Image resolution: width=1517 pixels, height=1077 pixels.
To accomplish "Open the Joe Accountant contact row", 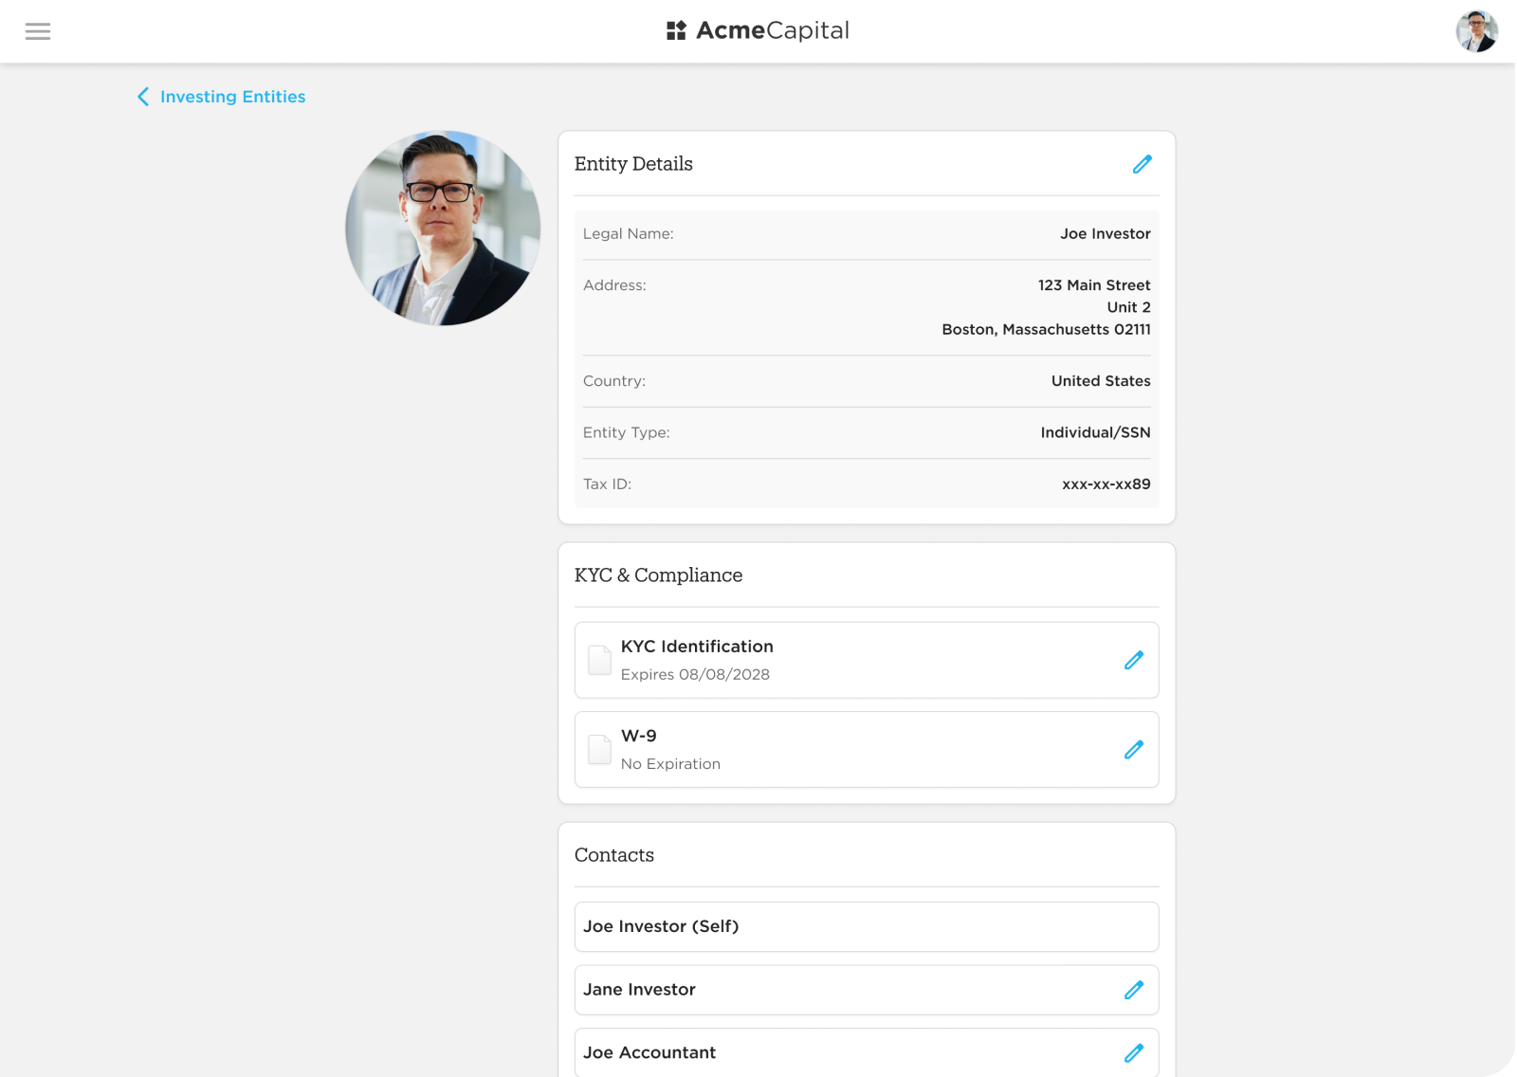I will tap(867, 1052).
